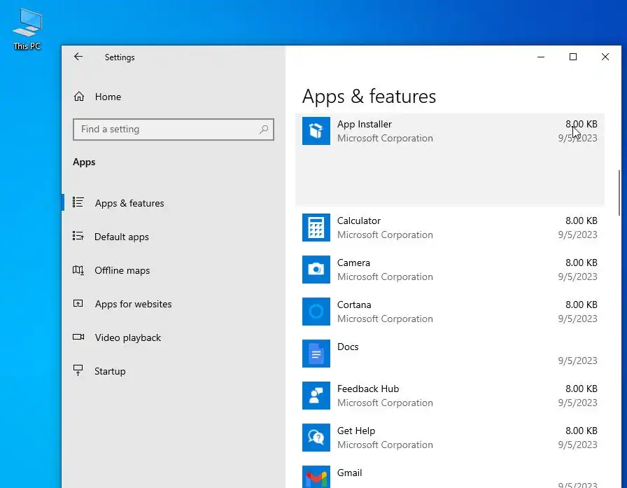The height and width of the screenshot is (488, 627).
Task: Click Get Help's 9/5/2023 date
Action: (x=577, y=445)
